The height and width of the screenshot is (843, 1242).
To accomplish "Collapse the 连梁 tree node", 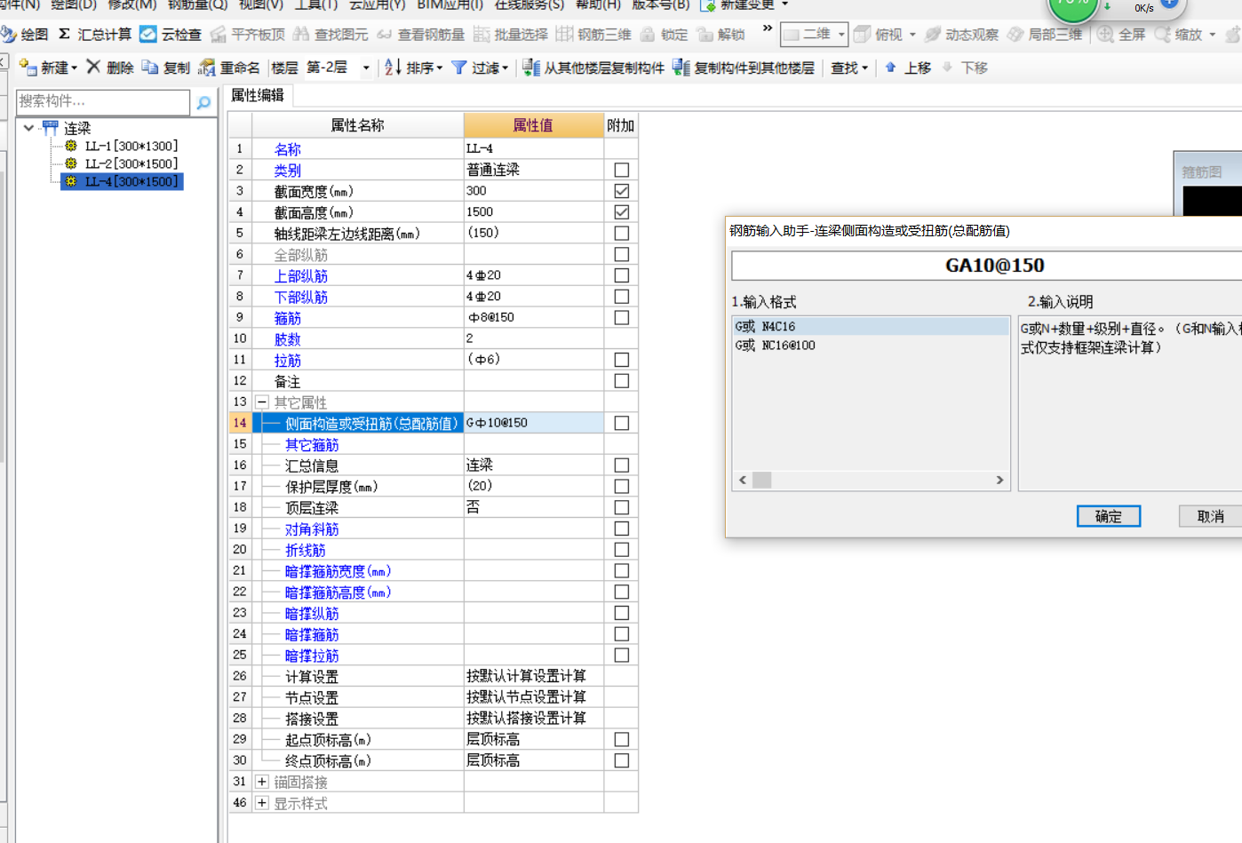I will [29, 128].
